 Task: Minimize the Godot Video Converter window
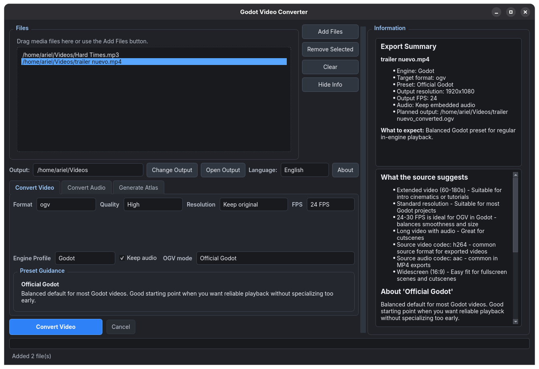(x=496, y=12)
